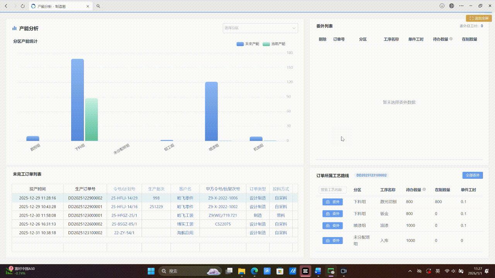Click help icon beside 待办数量 in 工艺路线 table

[424, 190]
